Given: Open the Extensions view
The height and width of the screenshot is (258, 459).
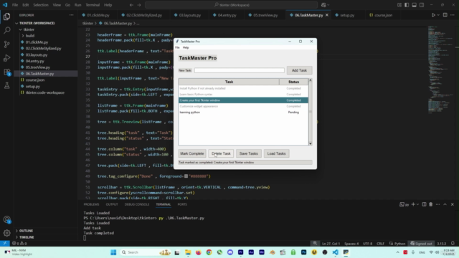Looking at the screenshot, I should pyautogui.click(x=6, y=72).
